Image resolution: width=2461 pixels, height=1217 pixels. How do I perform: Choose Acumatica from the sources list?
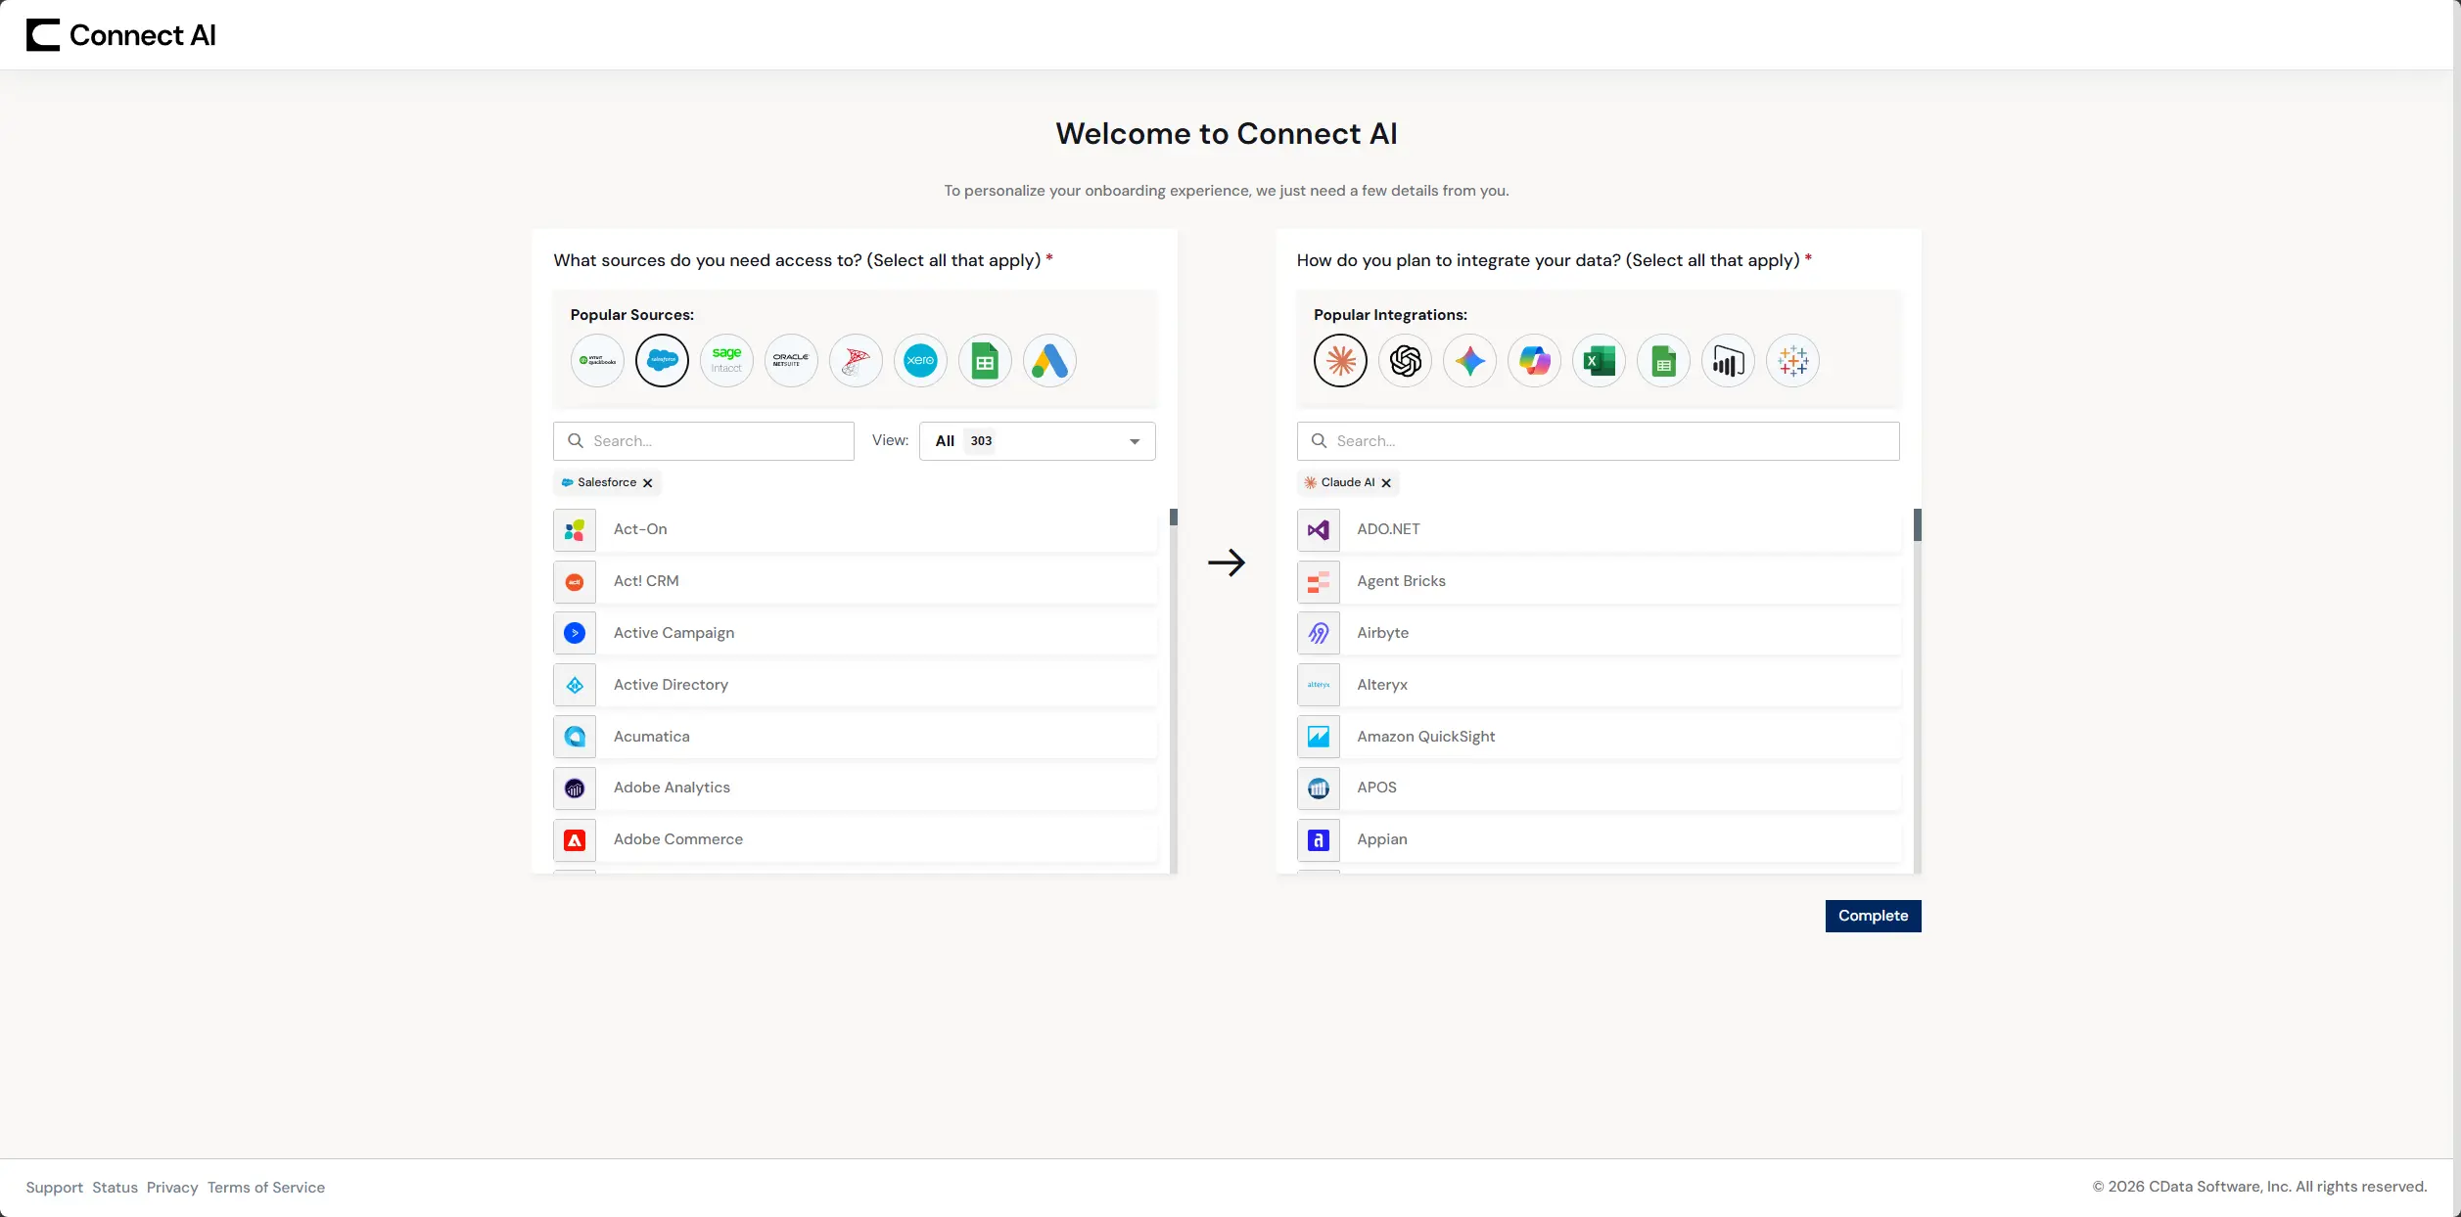(x=855, y=737)
